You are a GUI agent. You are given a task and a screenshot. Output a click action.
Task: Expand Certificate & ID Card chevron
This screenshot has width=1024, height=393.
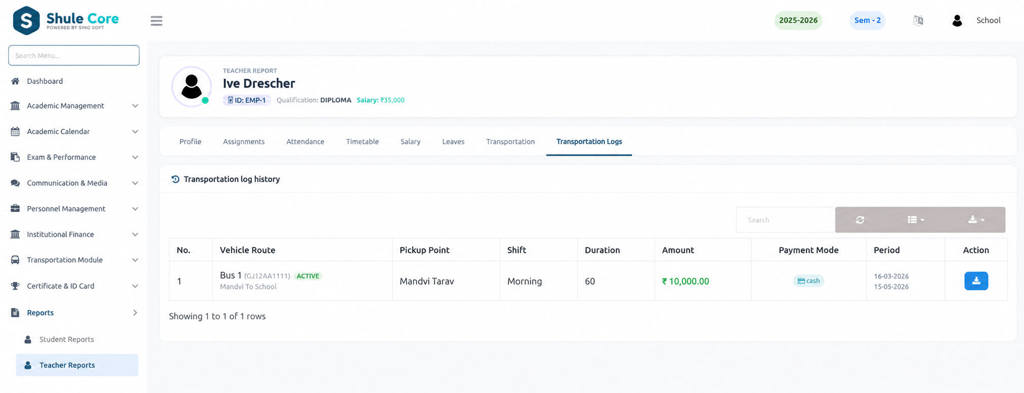click(135, 286)
